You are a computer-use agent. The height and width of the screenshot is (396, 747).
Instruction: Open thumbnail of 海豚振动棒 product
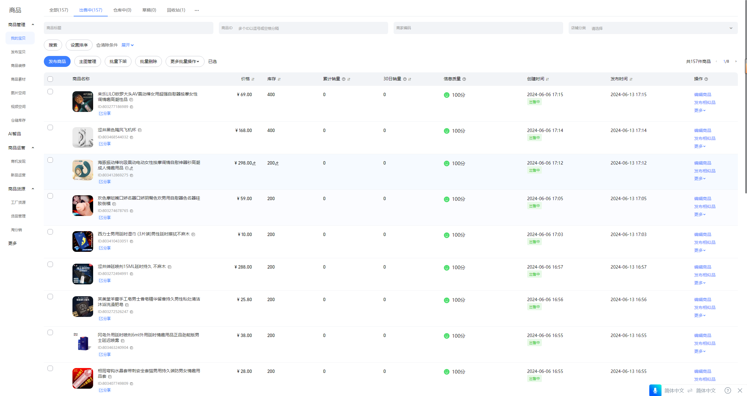click(83, 170)
